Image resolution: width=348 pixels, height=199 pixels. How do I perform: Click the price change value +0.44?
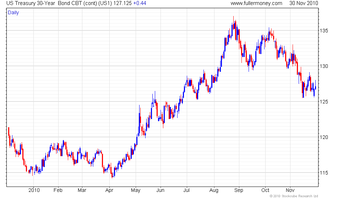point(140,3)
